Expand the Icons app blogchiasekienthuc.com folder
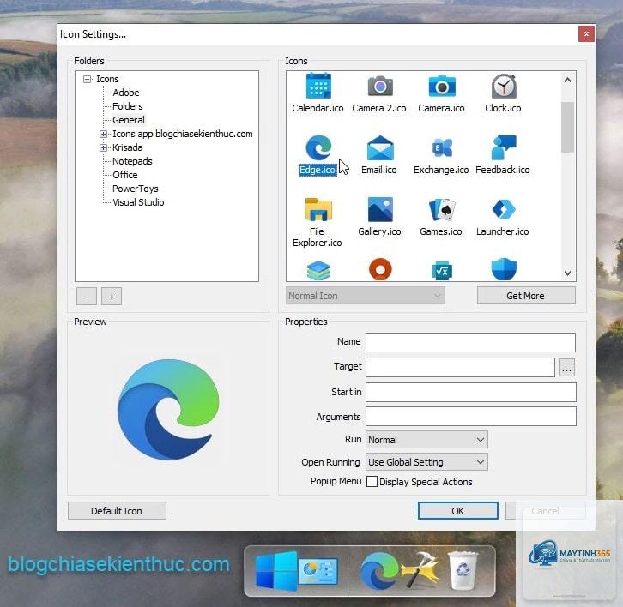Viewport: 623px width, 607px height. click(103, 135)
